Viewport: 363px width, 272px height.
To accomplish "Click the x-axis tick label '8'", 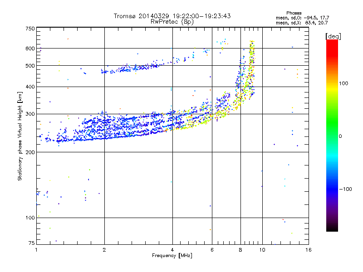I will click(240, 250).
